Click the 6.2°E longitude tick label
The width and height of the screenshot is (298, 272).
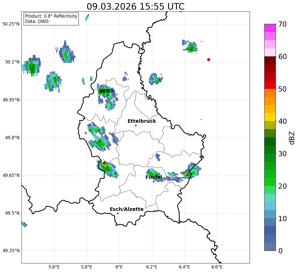pyautogui.click(x=152, y=267)
